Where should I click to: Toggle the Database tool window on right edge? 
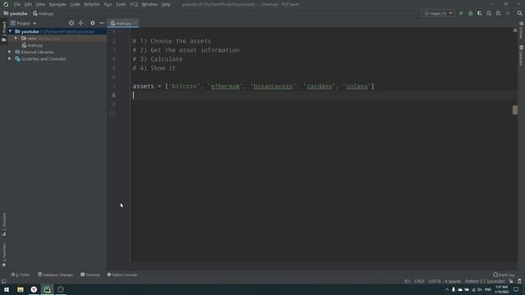(x=522, y=55)
